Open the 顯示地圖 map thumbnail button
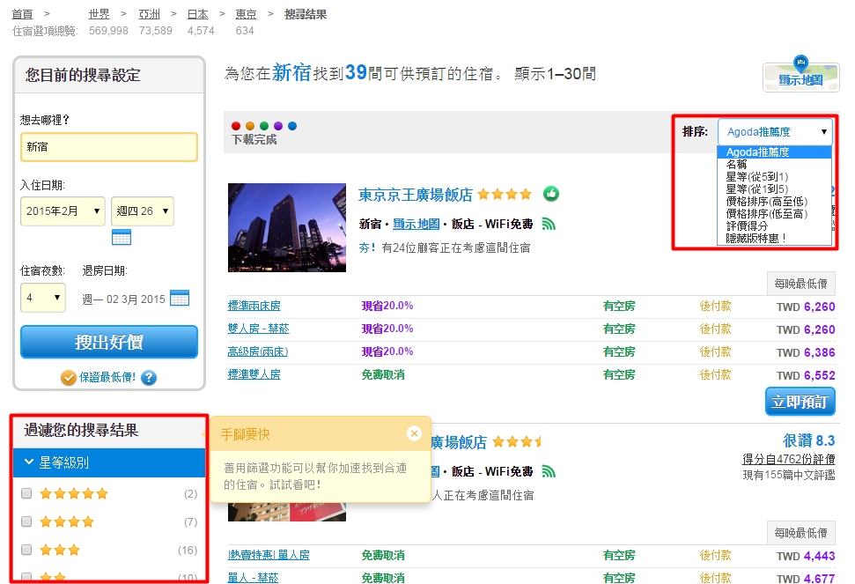855x584 pixels. point(800,76)
